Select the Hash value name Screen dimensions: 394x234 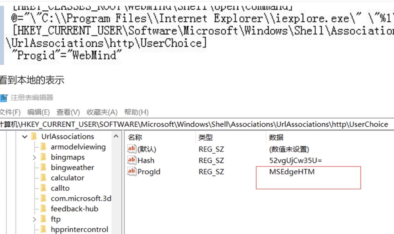146,160
